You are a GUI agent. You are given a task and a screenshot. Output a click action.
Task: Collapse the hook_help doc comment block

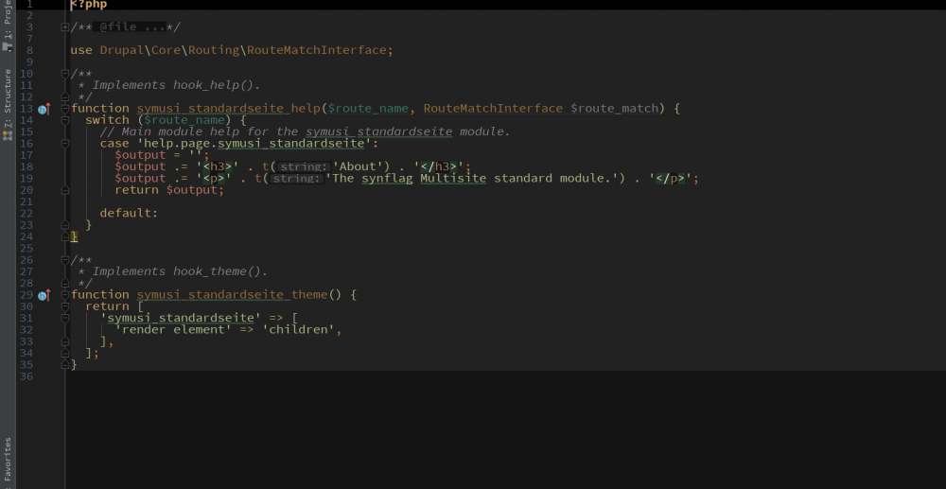(x=64, y=74)
